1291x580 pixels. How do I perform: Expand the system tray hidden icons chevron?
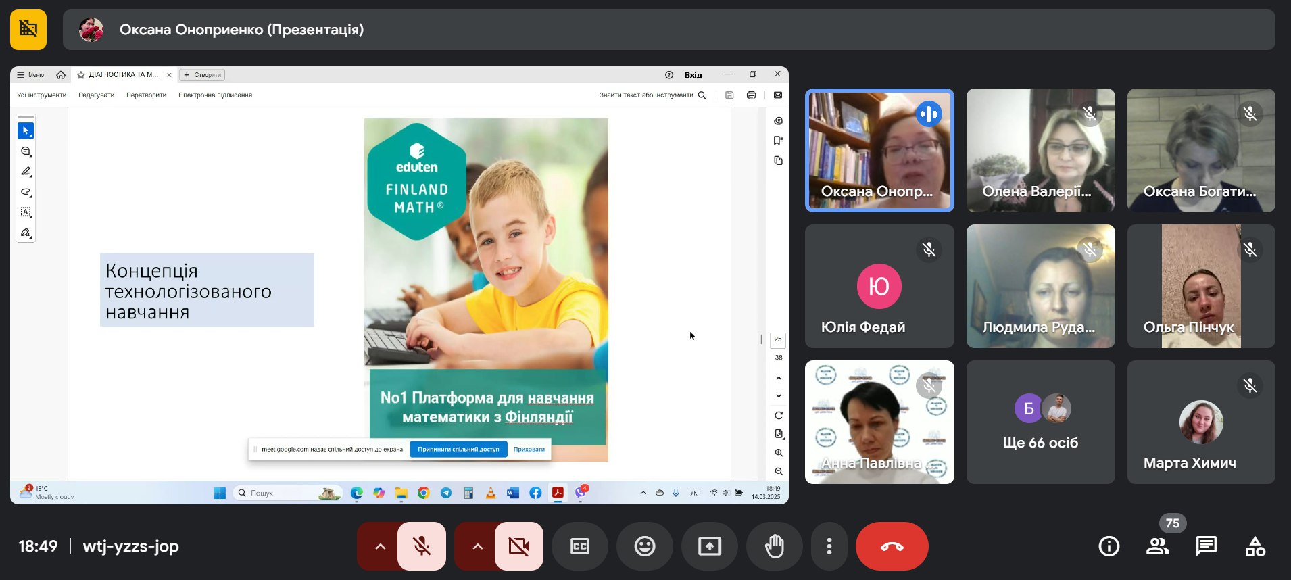pos(643,493)
